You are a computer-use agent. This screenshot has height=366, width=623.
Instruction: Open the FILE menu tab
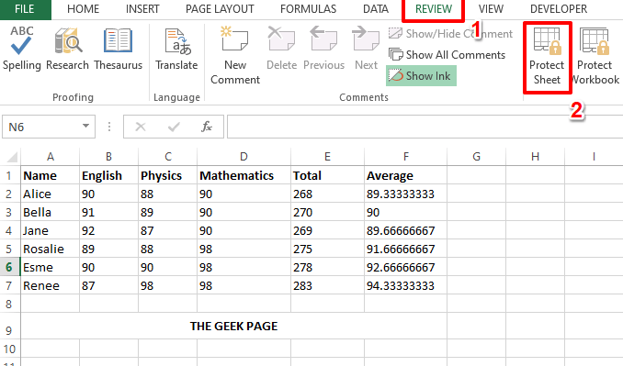coord(25,9)
